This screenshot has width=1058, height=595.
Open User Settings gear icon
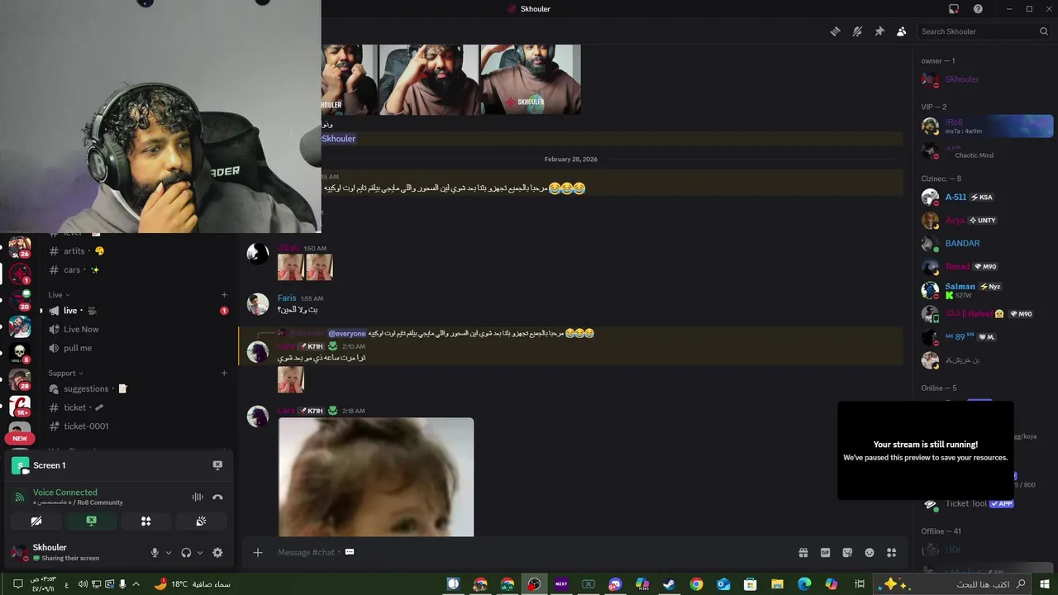[x=217, y=553]
